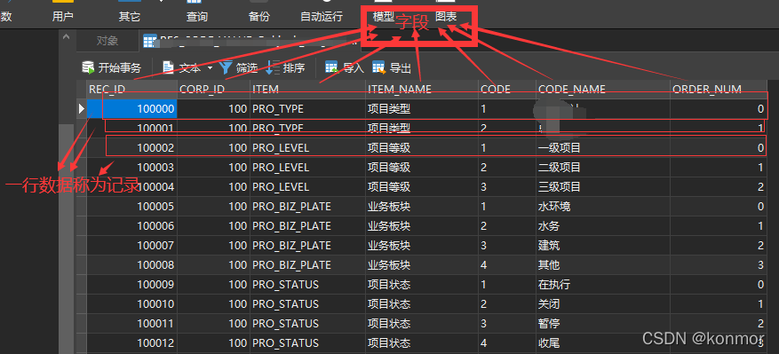Select the 水环境 CODE_NAME cell

tap(603, 207)
